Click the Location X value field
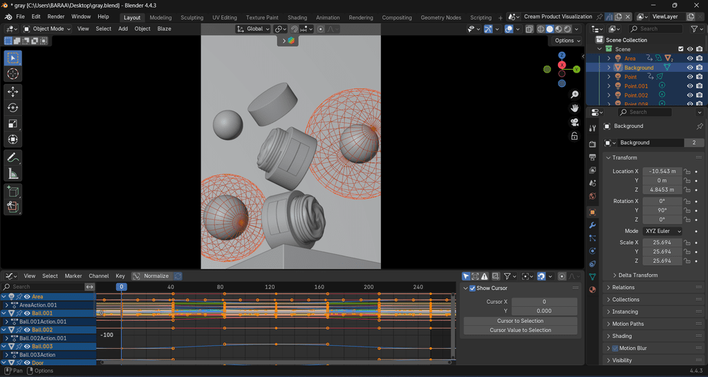The image size is (708, 377). pyautogui.click(x=662, y=171)
